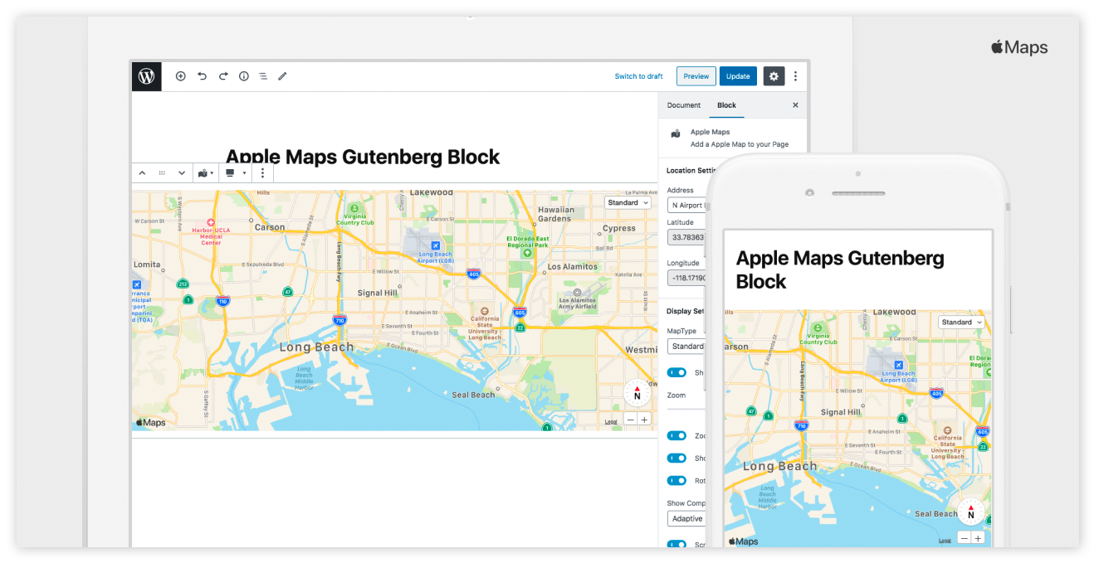The width and height of the screenshot is (1099, 563).
Task: Click the desktop map compass
Action: (x=637, y=392)
